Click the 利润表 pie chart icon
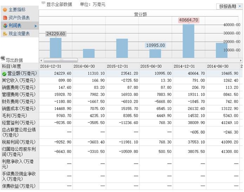 point(5,25)
